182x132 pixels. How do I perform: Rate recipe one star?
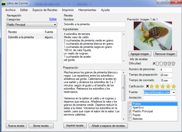[152, 86]
